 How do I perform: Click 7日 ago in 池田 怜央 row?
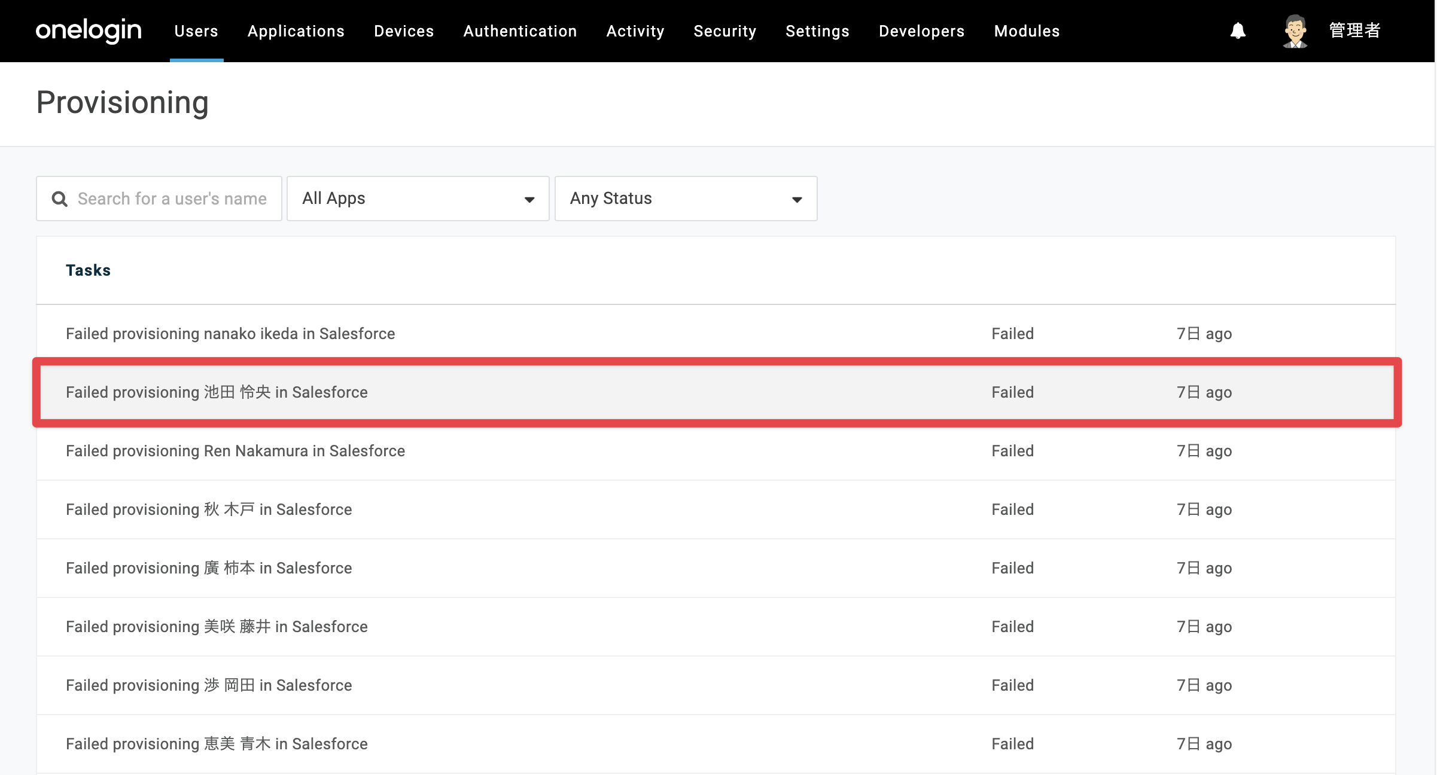tap(1204, 392)
